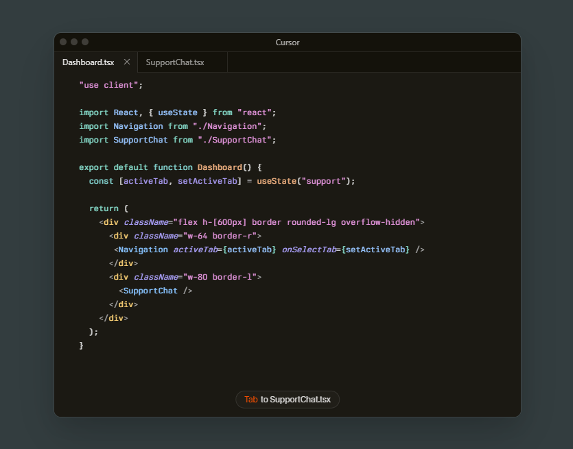573x449 pixels.
Task: Click the middle window control dot
Action: [x=74, y=42]
